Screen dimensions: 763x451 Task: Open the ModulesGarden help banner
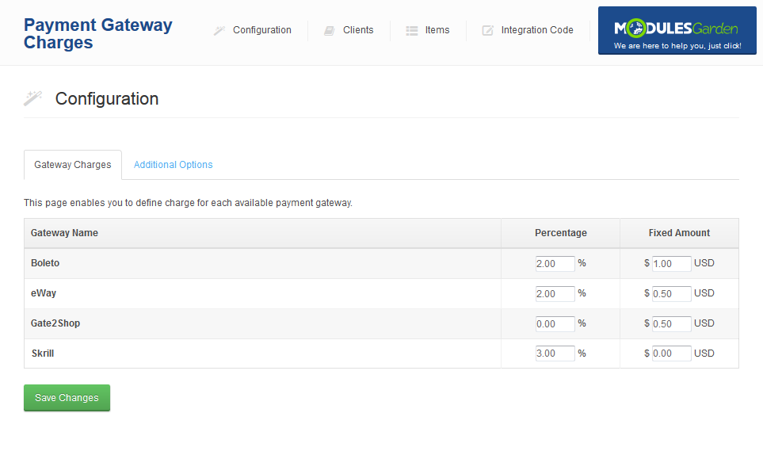click(x=677, y=30)
